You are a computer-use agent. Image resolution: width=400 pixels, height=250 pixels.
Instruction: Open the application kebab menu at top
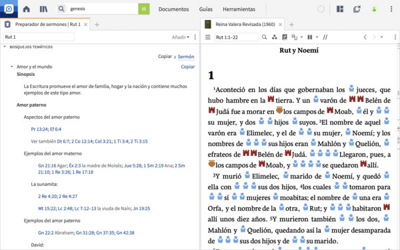click(391, 9)
